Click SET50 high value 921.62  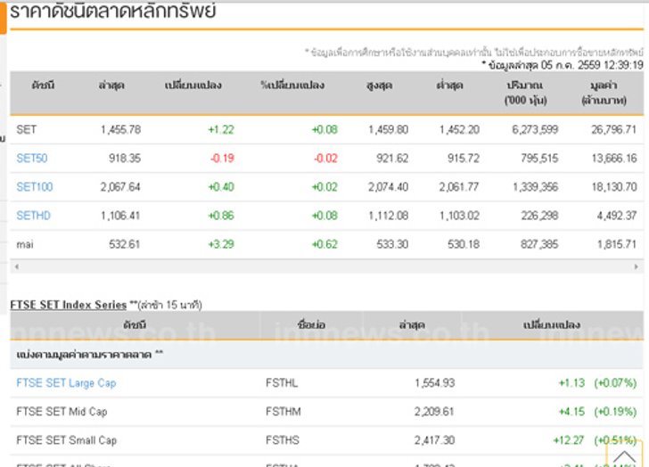click(x=392, y=159)
